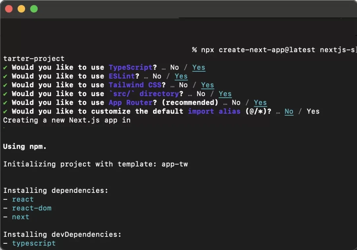Image resolution: width=357 pixels, height=250 pixels.
Task: Click the checkmark beside import alias prompt
Action: 5,112
